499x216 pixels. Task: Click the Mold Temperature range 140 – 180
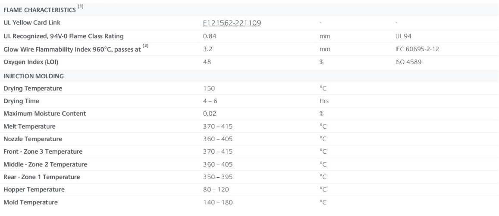218,202
